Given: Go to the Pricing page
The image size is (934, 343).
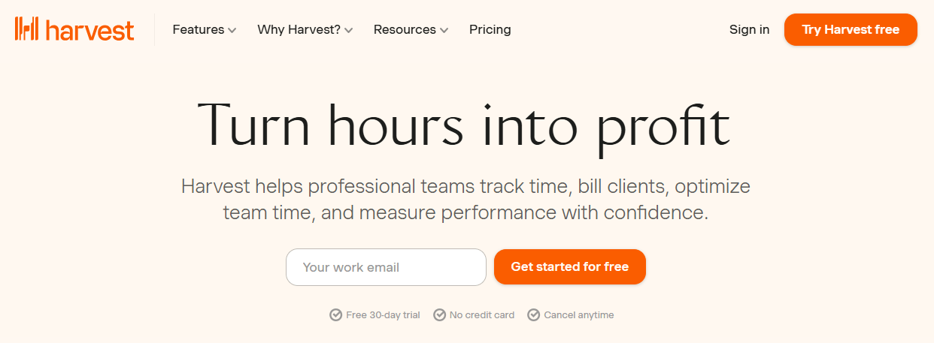Looking at the screenshot, I should click(x=490, y=30).
